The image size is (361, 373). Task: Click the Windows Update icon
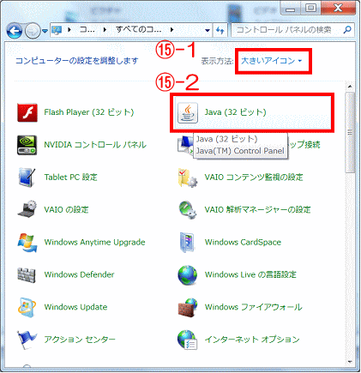[27, 307]
